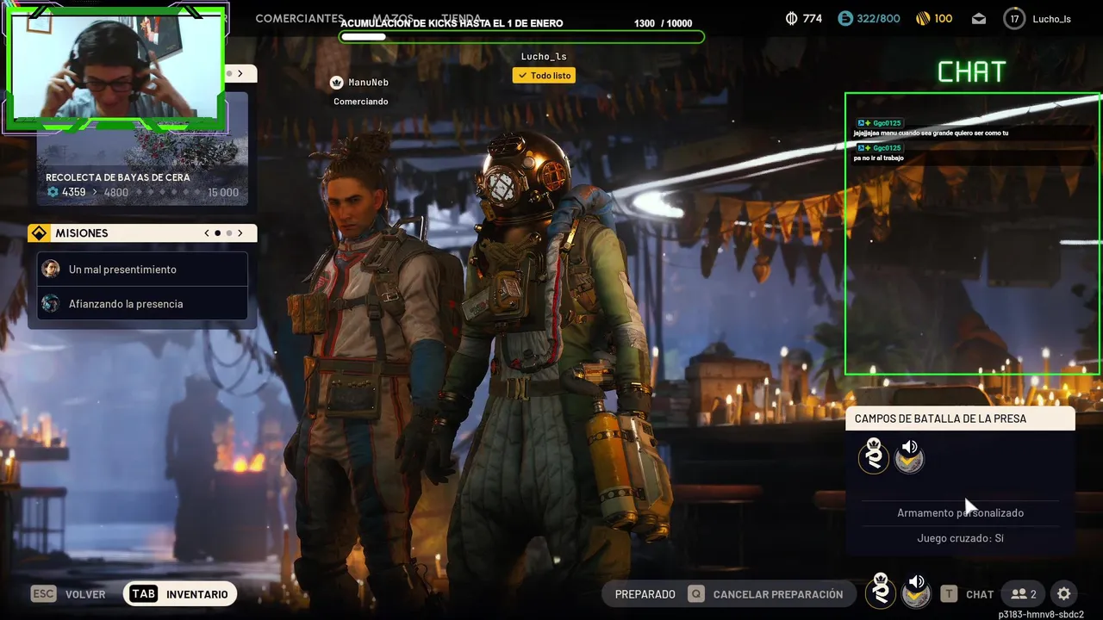Click the T key chat shortcut icon

click(x=949, y=594)
